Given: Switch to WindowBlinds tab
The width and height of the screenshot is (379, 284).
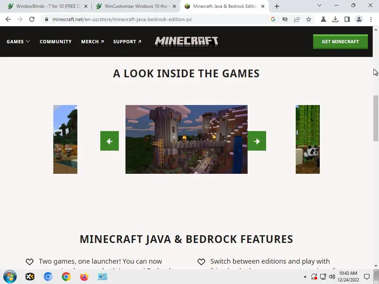Looking at the screenshot, I should (x=48, y=6).
